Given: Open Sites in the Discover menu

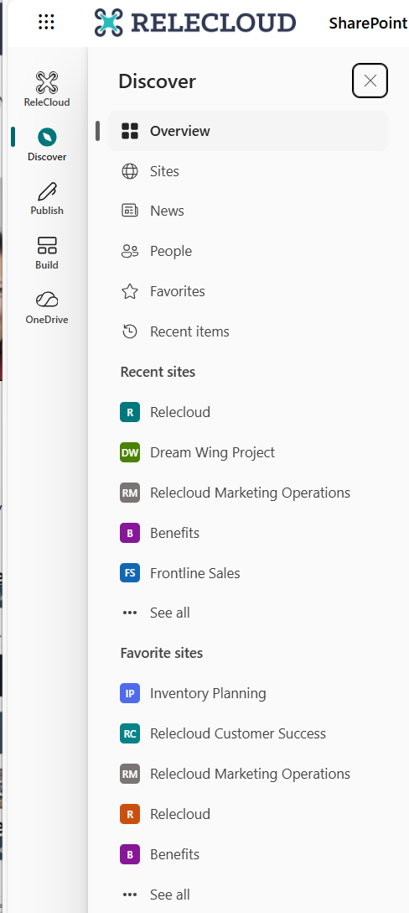Looking at the screenshot, I should [x=248, y=171].
